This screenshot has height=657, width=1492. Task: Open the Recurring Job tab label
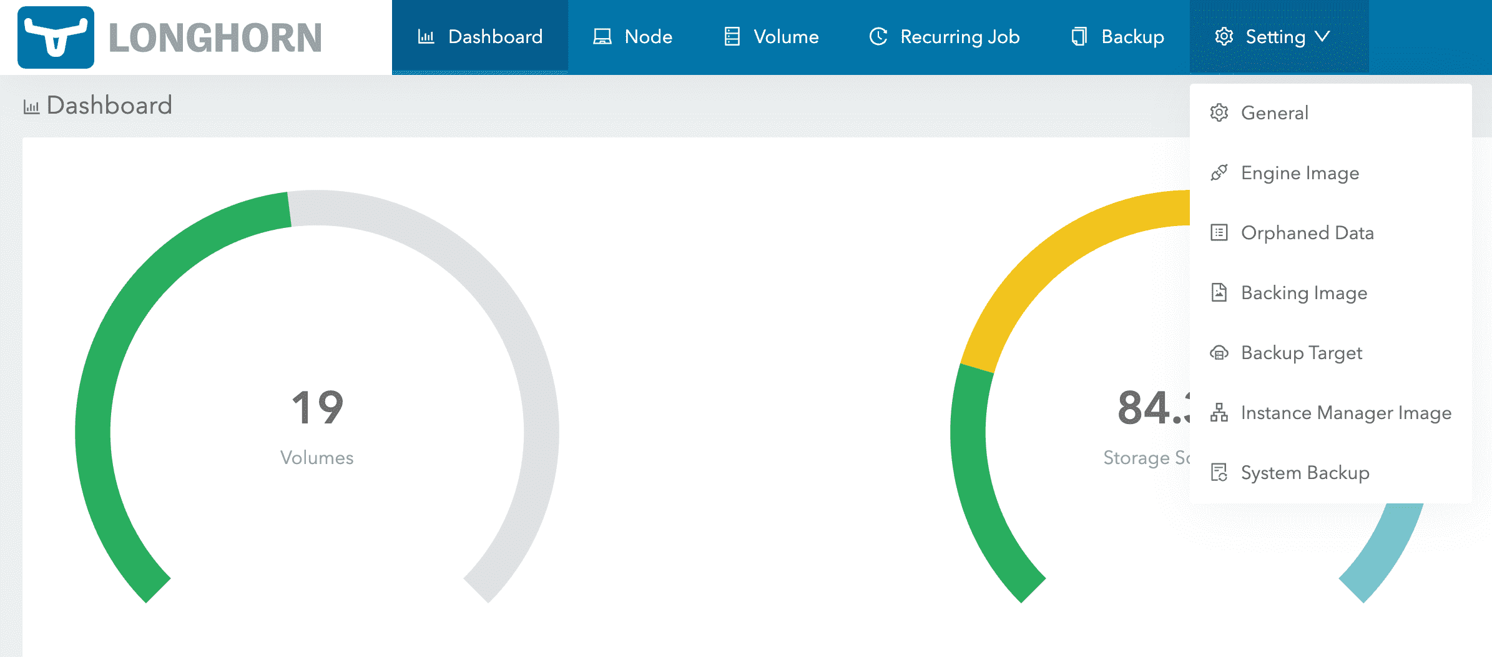[x=960, y=37]
